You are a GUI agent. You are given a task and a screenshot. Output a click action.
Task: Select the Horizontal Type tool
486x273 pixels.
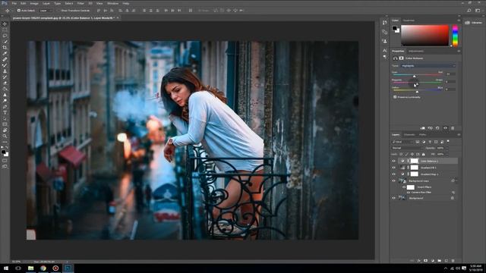[5, 113]
